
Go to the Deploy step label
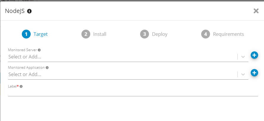click(x=160, y=34)
